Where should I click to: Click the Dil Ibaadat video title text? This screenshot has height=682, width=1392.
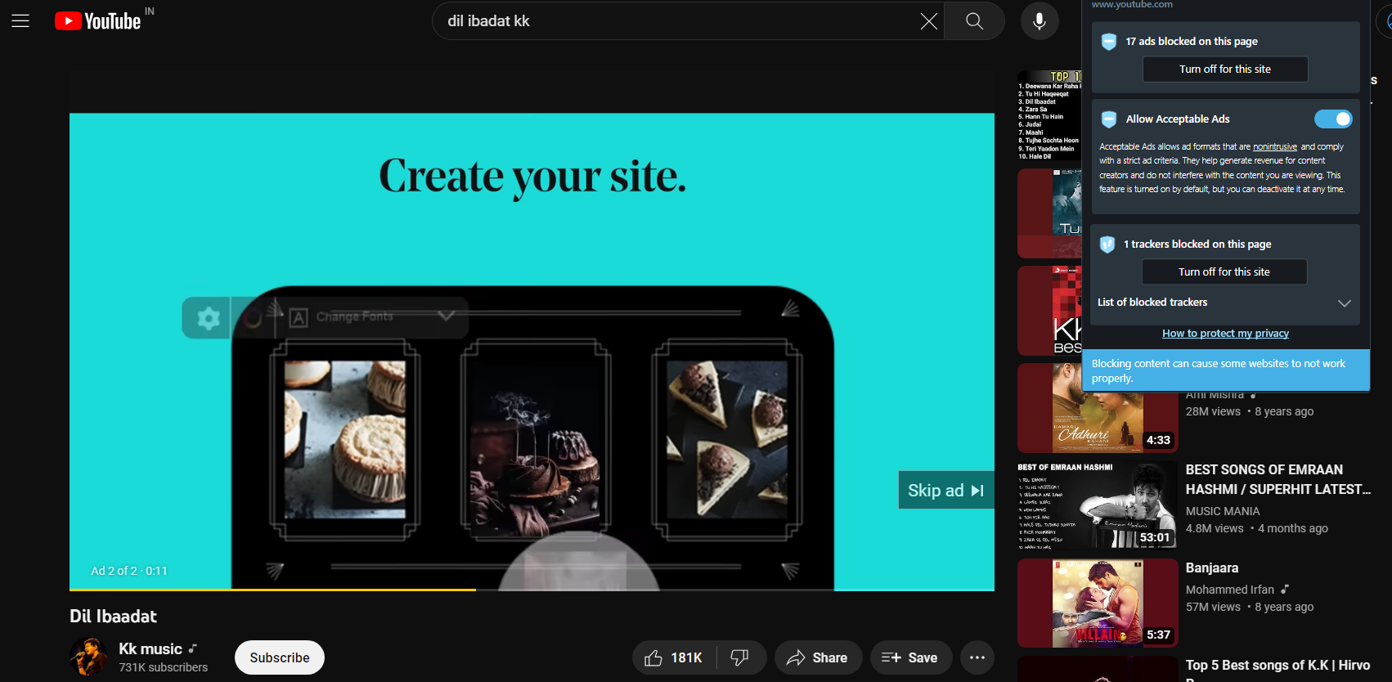(x=113, y=617)
